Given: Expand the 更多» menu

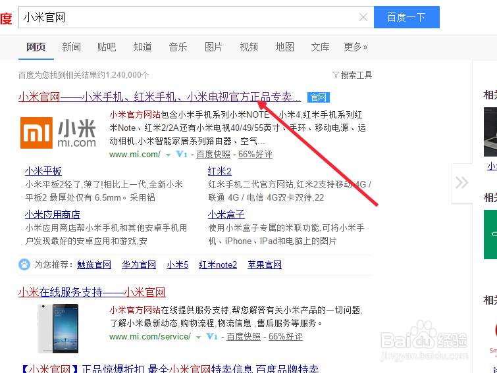Looking at the screenshot, I should 355,47.
